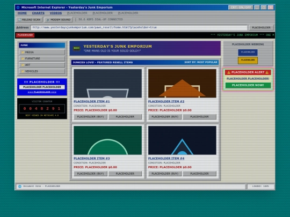Open the VIDEOS menu
This screenshot has height=217, width=290.
click(56, 13)
